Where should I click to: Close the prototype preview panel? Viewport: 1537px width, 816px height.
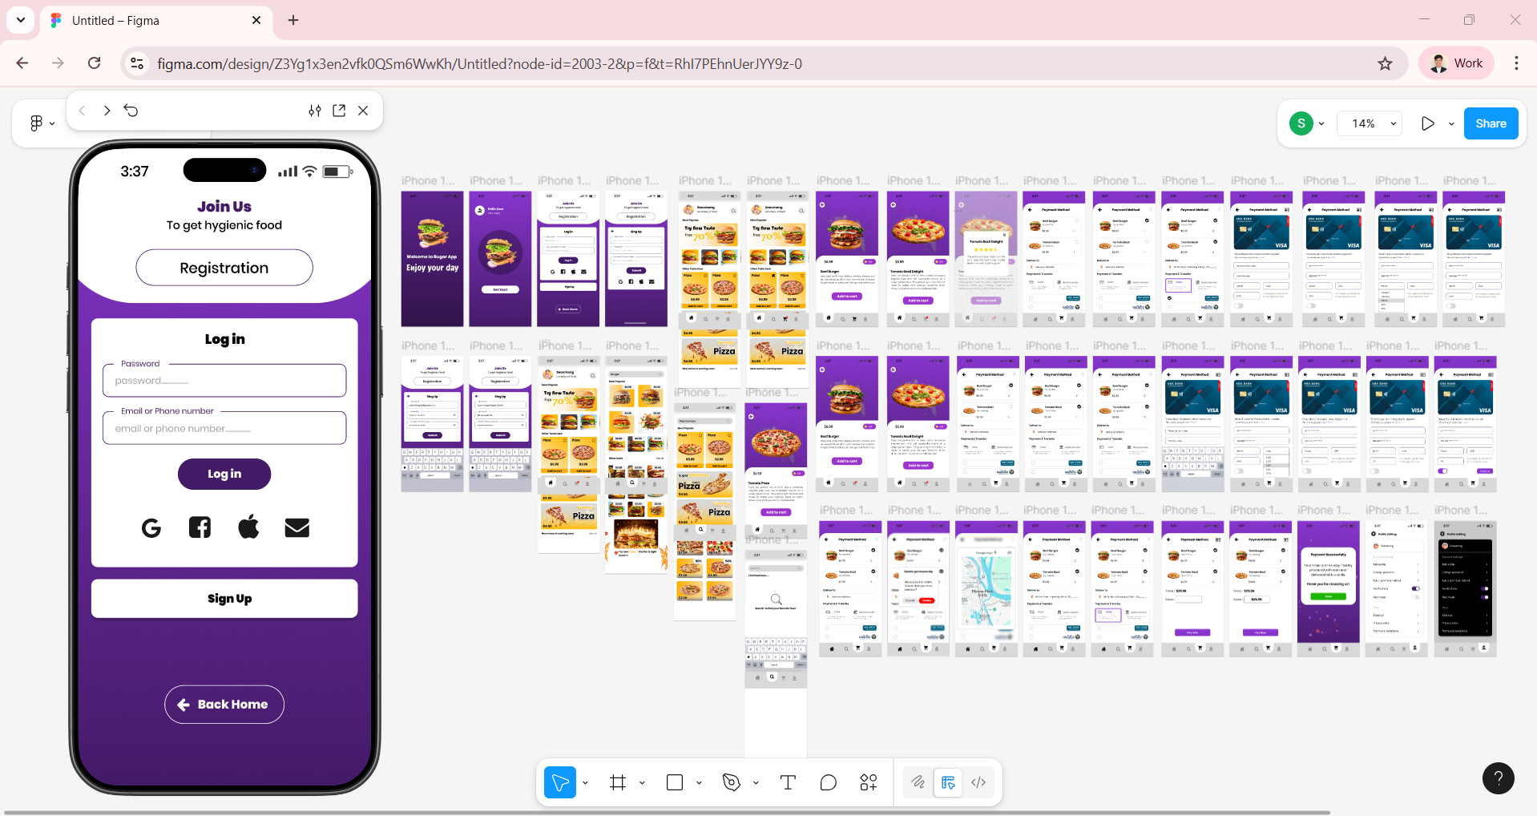[x=363, y=111]
